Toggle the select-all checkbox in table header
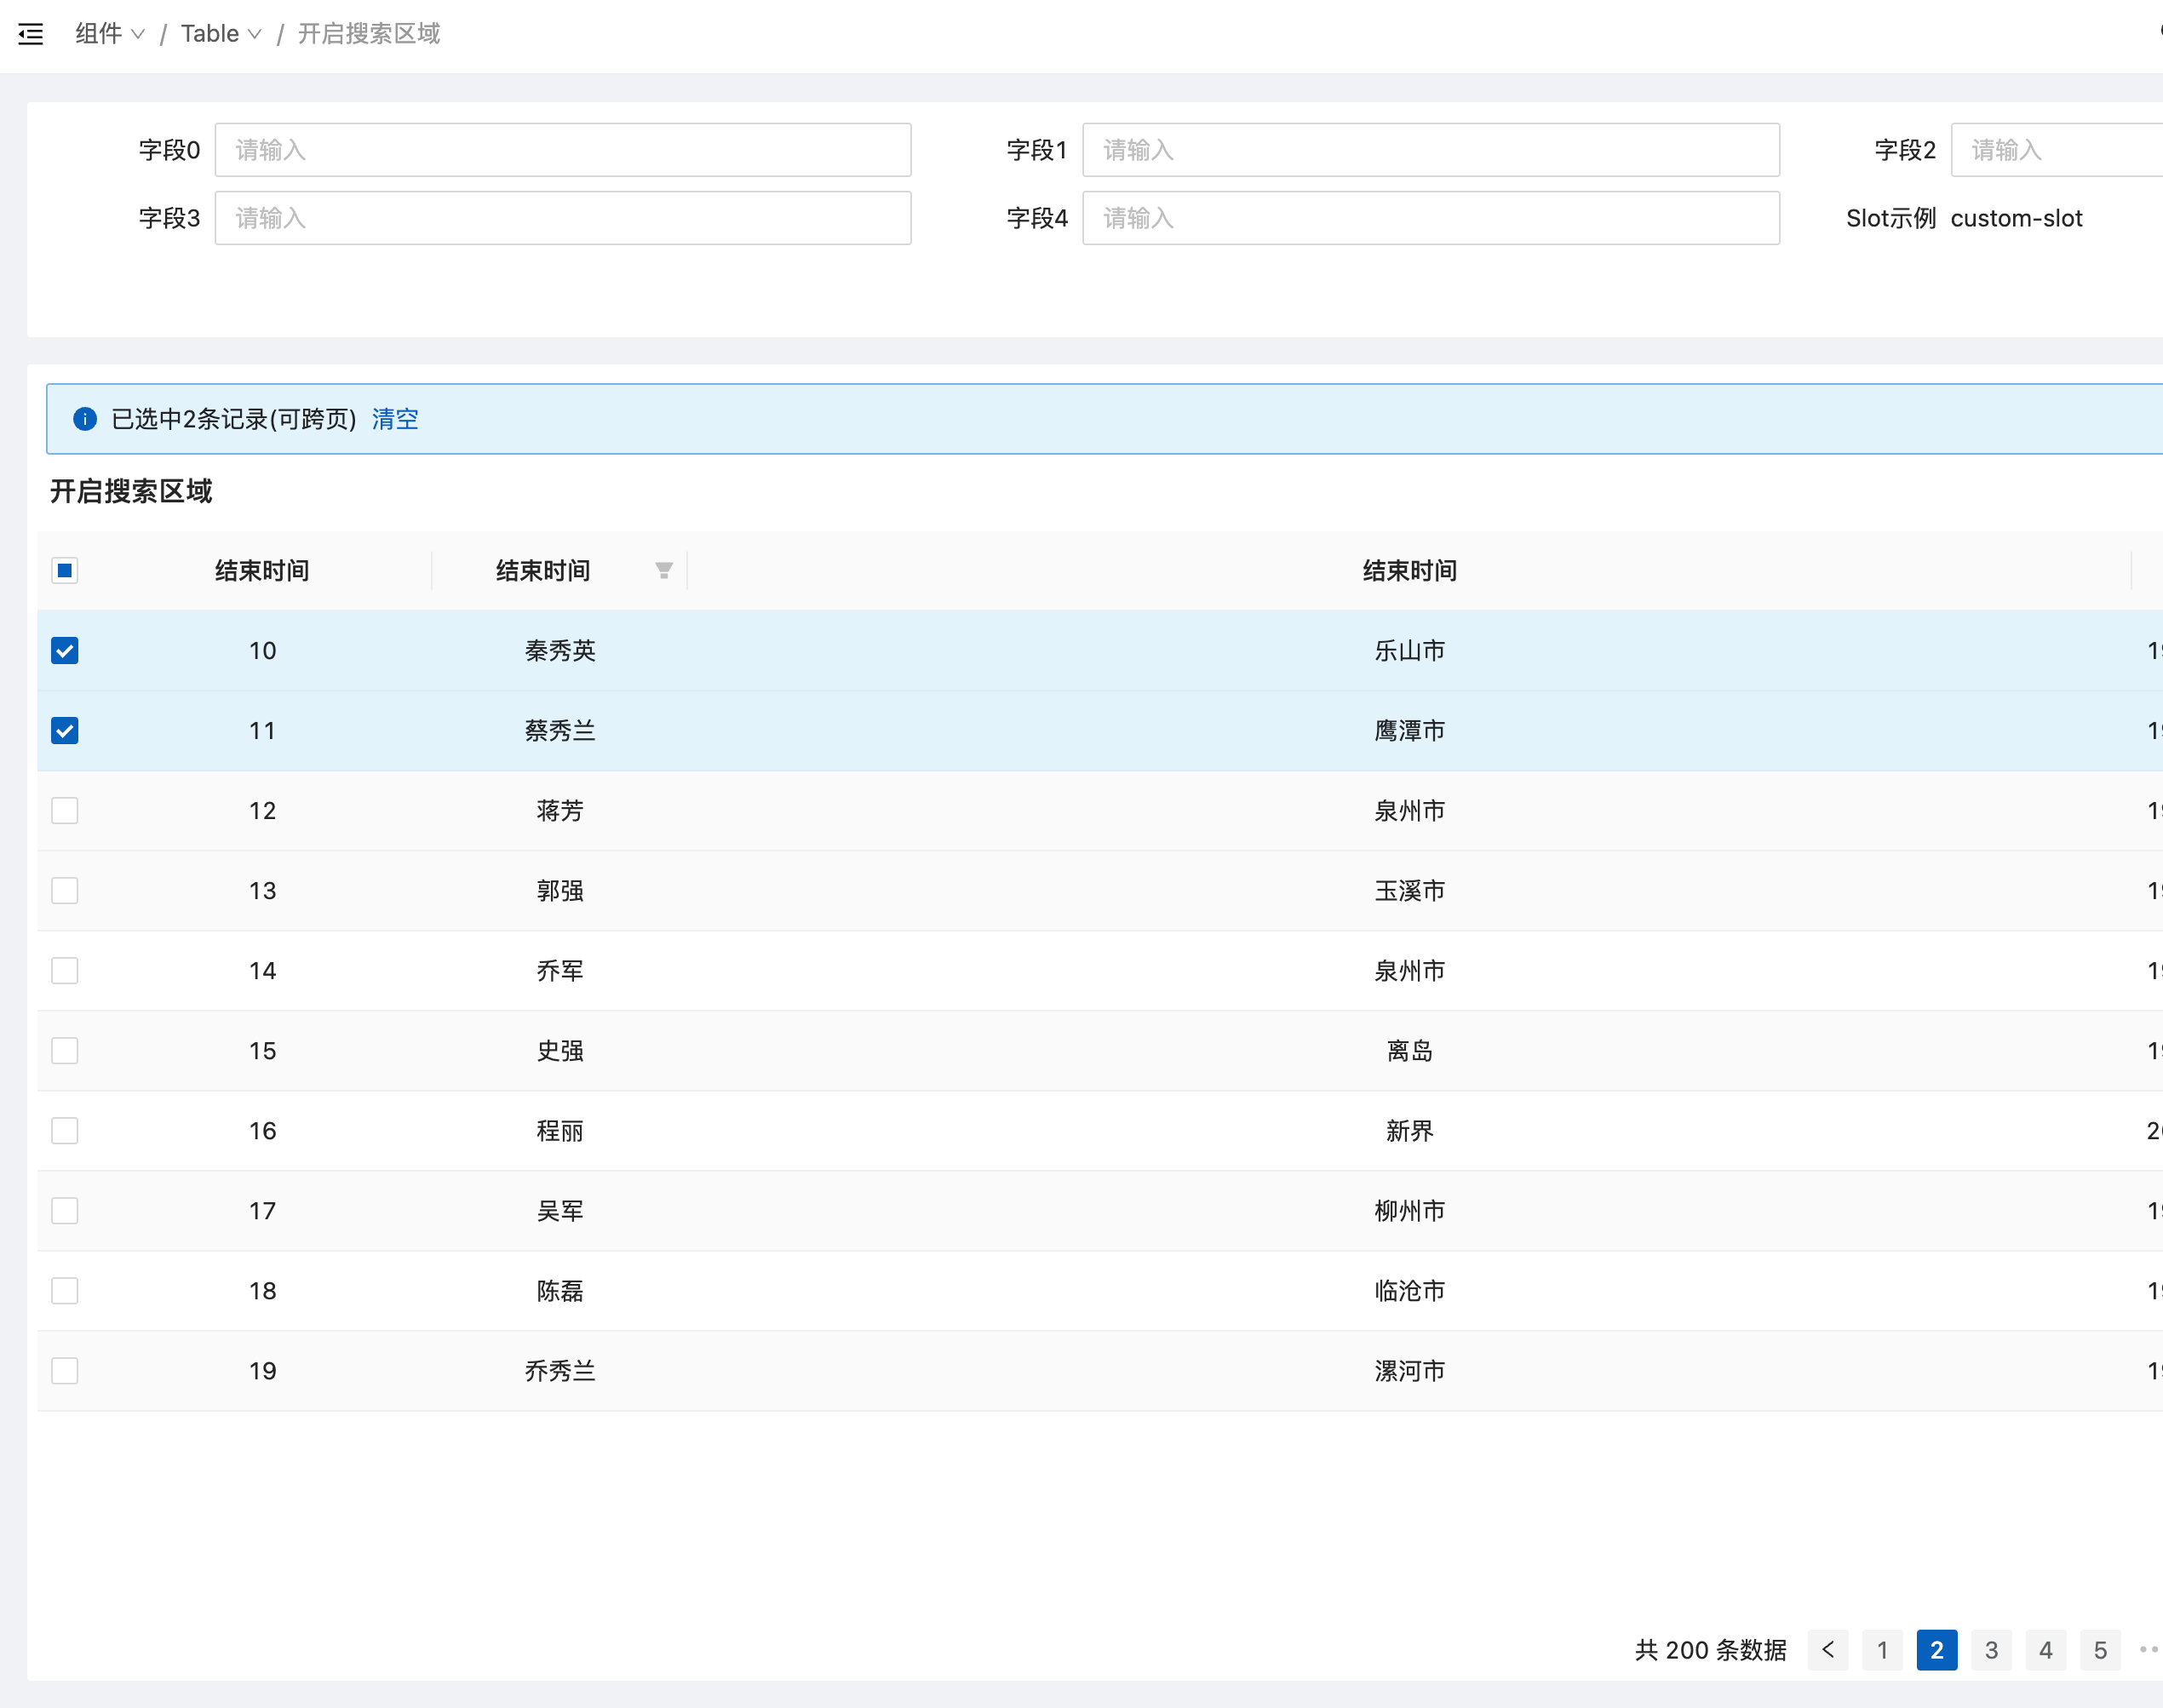2163x1708 pixels. [64, 570]
